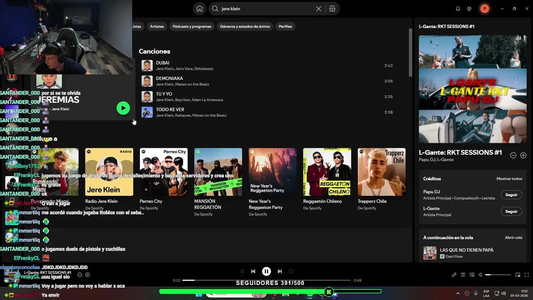This screenshot has height=300, width=533.
Task: Open connect to a device icon
Action: pyautogui.click(x=472, y=275)
